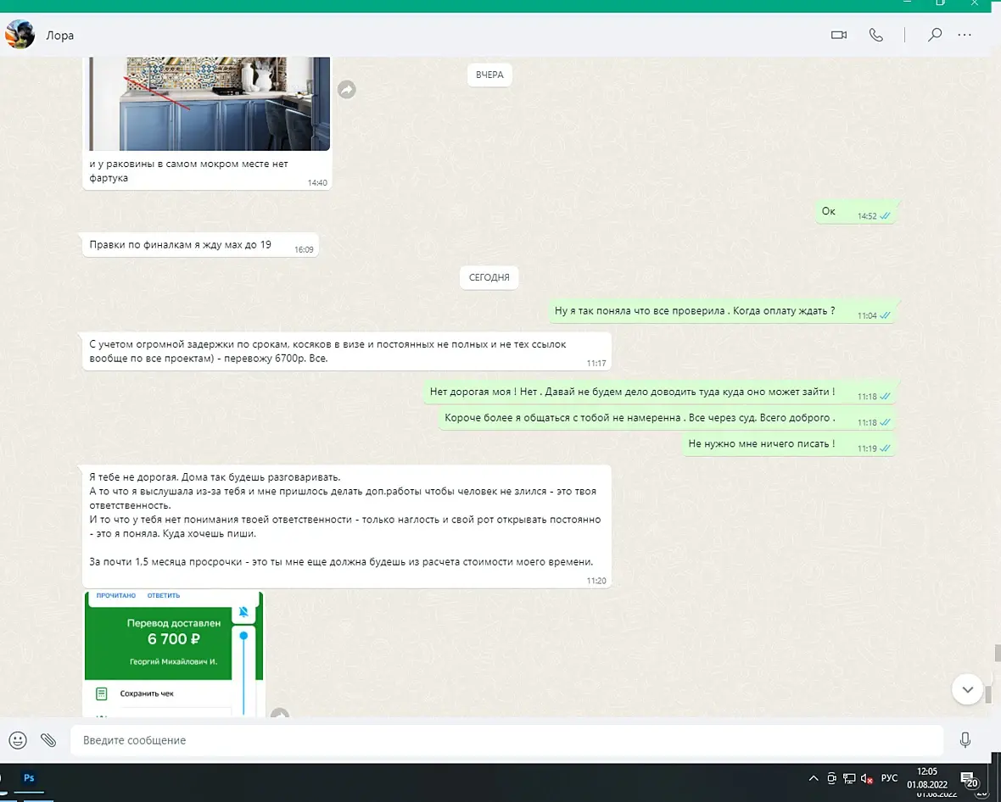Select message 'Не нужно мне ничего писать !'
The width and height of the screenshot is (1001, 802).
[789, 444]
